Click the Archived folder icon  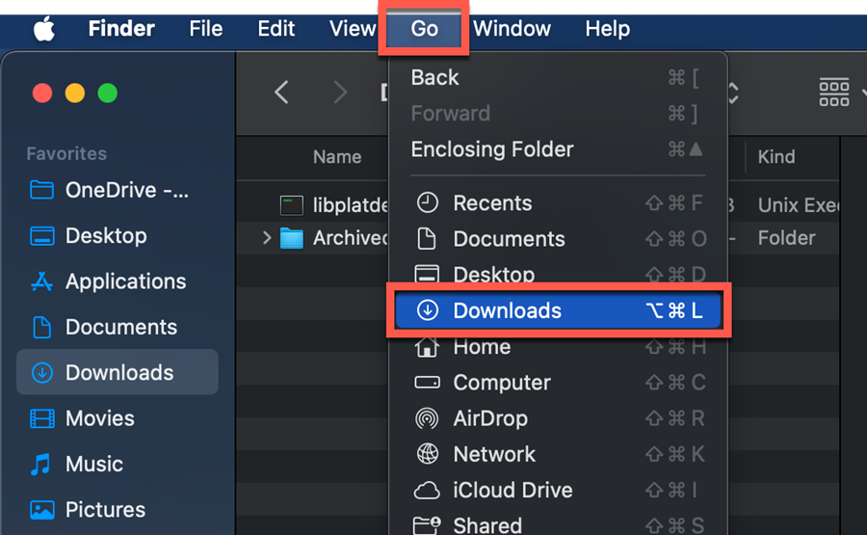pos(291,238)
